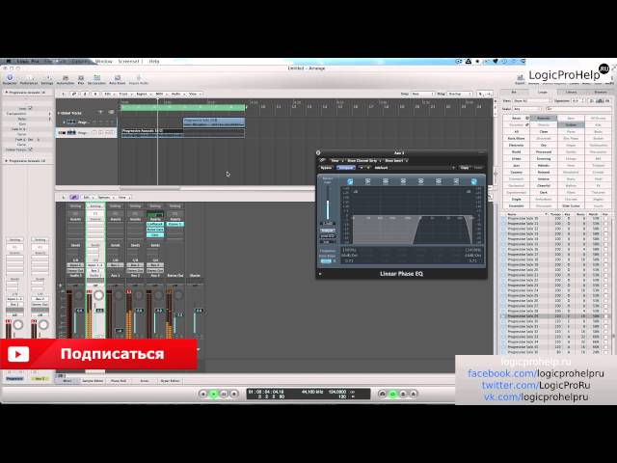Enable the Loop checkbox in Inspector

[30, 108]
